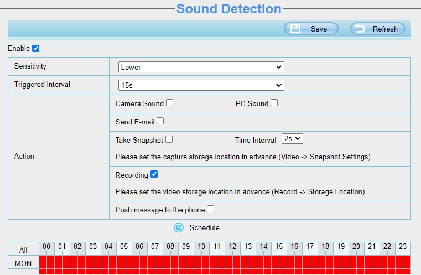Image resolution: width=421 pixels, height=275 pixels.
Task: Select the All schedule header cell
Action: pyautogui.click(x=23, y=250)
